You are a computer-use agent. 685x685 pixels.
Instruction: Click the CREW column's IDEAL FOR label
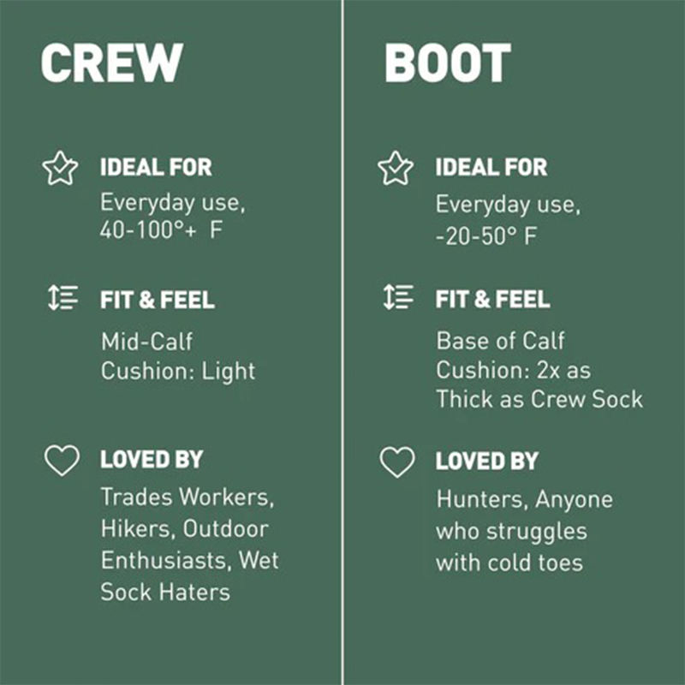point(156,168)
